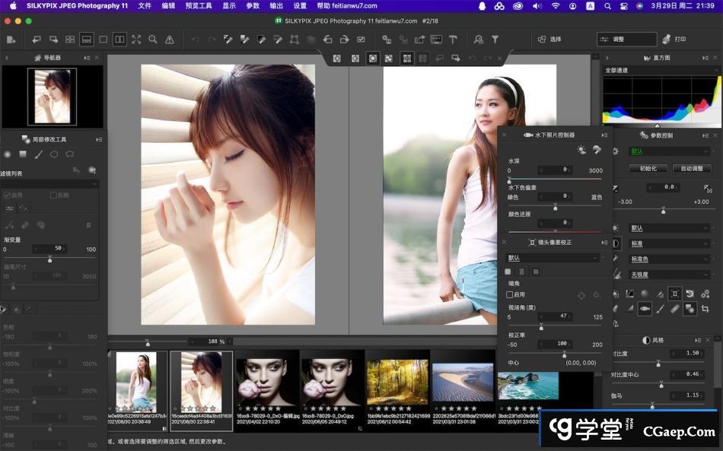Screen dimensions: 723x451
Task: Open the 预览工具 menu
Action: pyautogui.click(x=199, y=5)
